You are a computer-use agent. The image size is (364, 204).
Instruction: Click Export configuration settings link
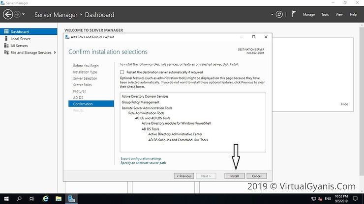[x=141, y=158]
